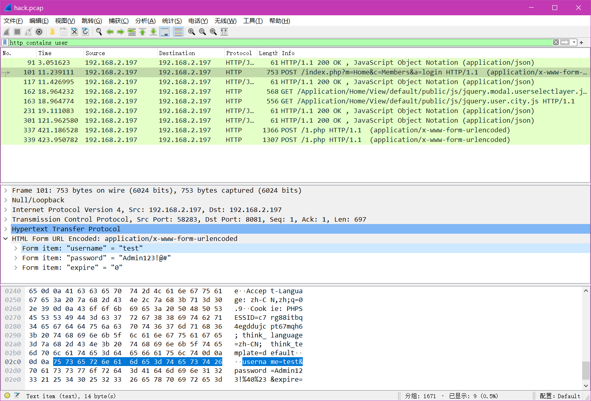Open capture file properties icon in status bar

(17, 396)
